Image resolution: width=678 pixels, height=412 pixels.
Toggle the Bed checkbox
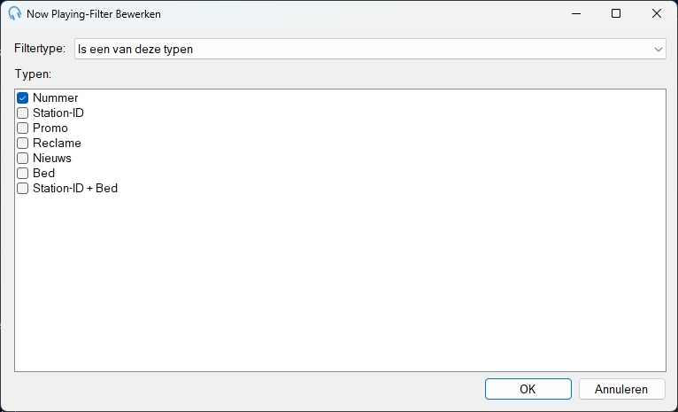[22, 174]
